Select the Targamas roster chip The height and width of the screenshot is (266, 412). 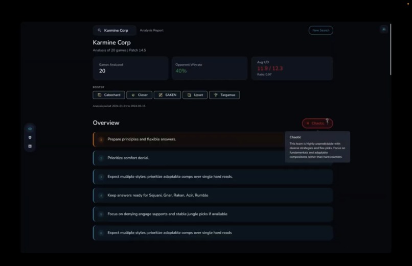pos(224,95)
